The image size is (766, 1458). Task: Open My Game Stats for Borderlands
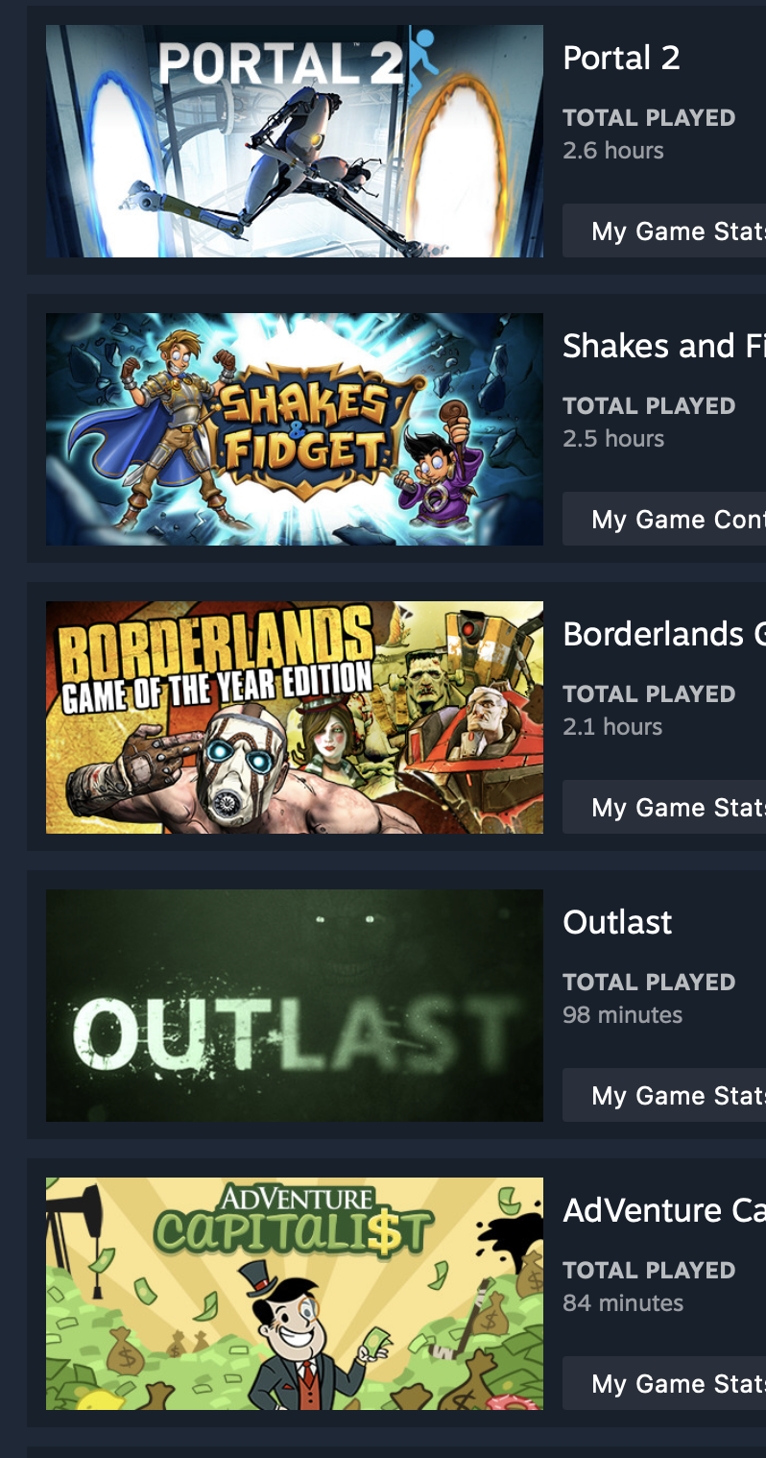(664, 807)
